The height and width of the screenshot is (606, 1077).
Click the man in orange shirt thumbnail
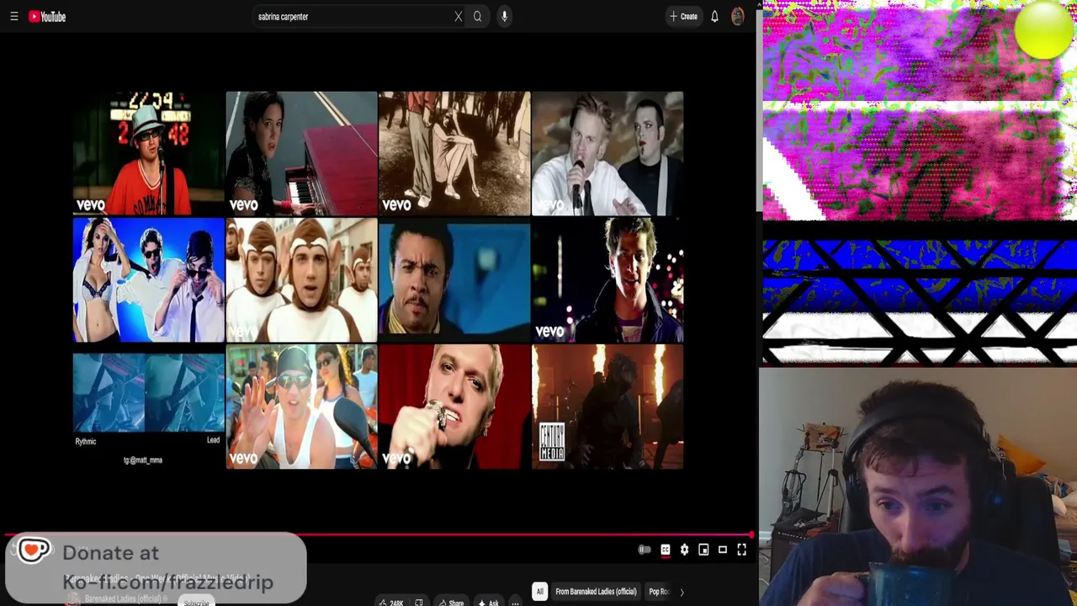(149, 153)
